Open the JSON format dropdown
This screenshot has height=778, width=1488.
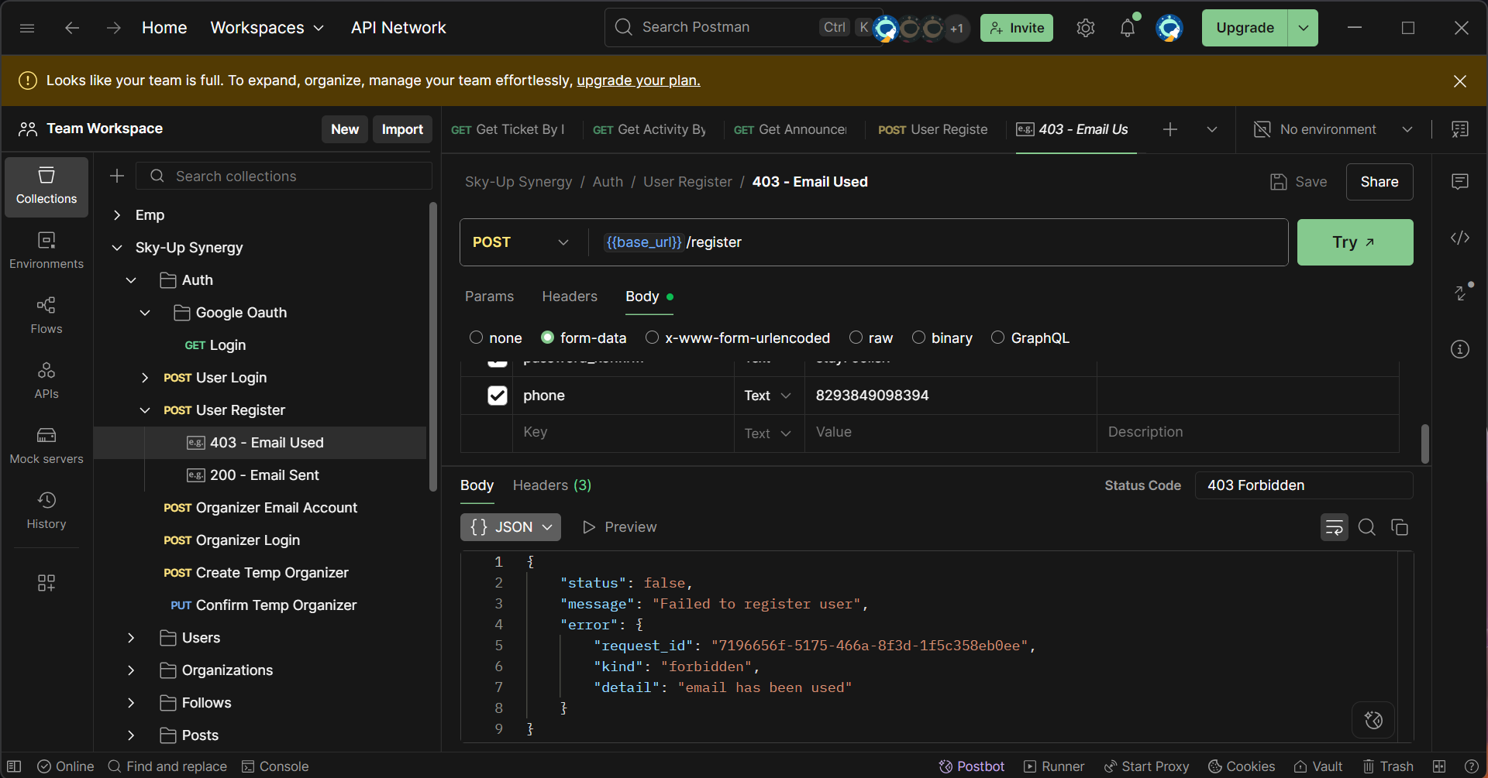coord(511,527)
